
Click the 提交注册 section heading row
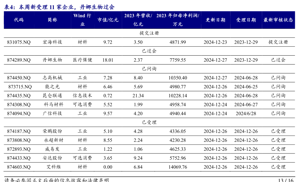(149, 33)
